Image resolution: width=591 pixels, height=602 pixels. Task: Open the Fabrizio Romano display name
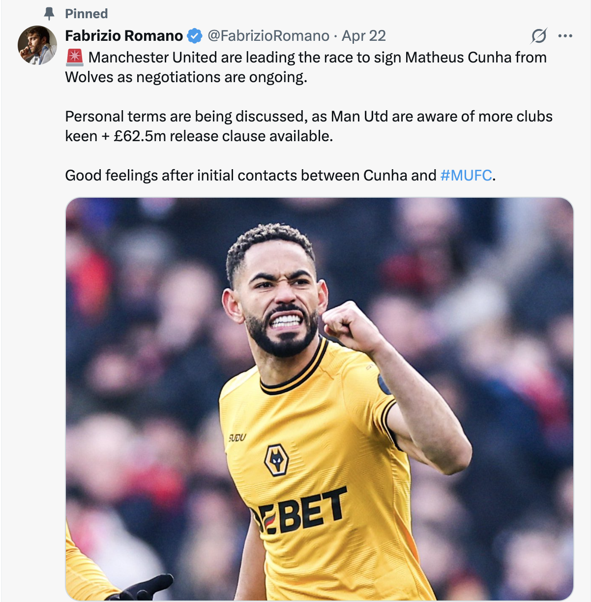124,36
